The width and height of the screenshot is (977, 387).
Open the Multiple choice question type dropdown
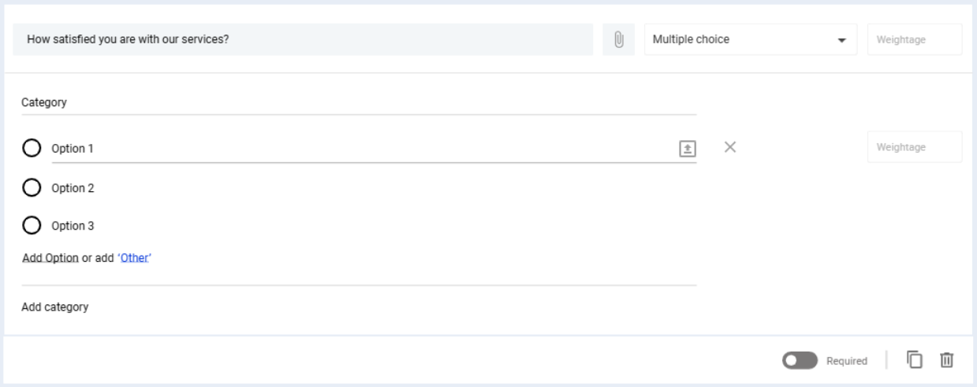click(x=750, y=39)
